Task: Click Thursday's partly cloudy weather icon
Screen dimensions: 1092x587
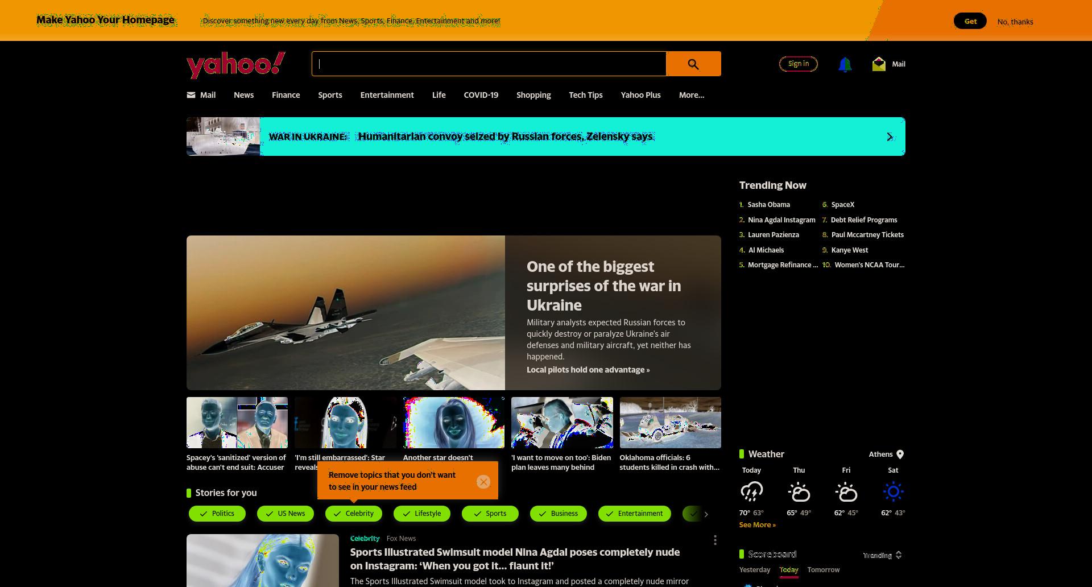Action: (799, 491)
